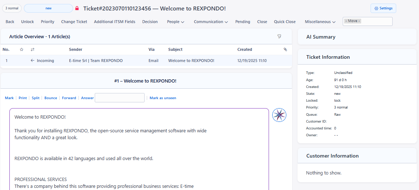This screenshot has width=419, height=190.
Task: Click the sender avatar star logo
Action: 279,115
